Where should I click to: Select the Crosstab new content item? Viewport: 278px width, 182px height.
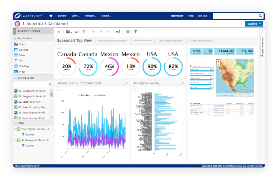pos(21,50)
